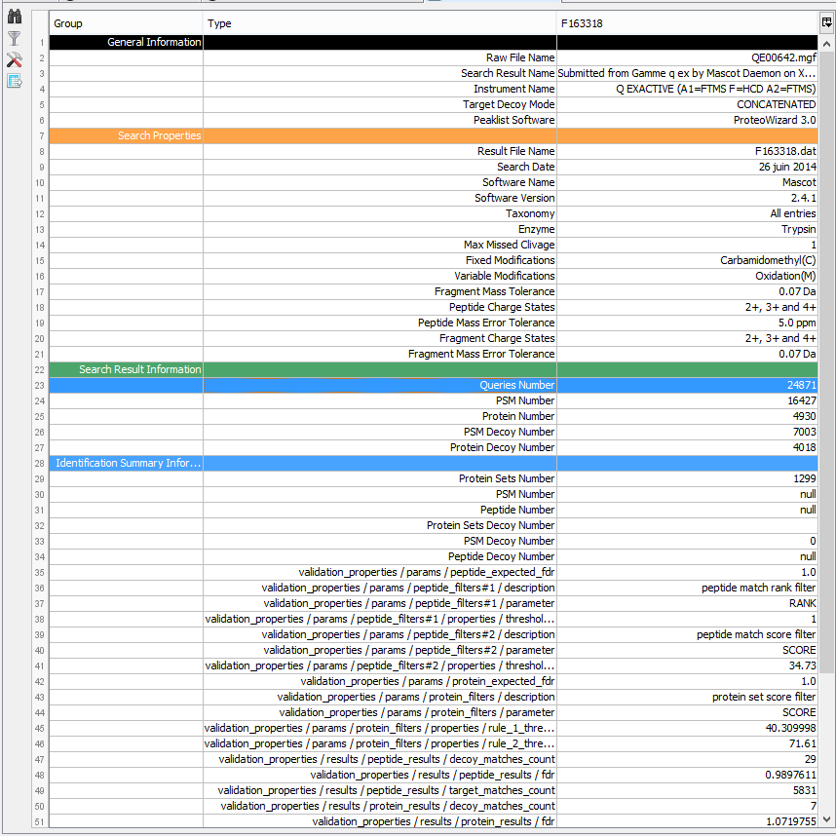
Task: Click the Peptide Charge States cell
Action: click(380, 307)
